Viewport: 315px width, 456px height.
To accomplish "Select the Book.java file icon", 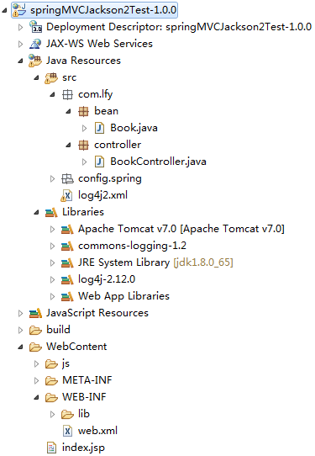I will coord(99,128).
